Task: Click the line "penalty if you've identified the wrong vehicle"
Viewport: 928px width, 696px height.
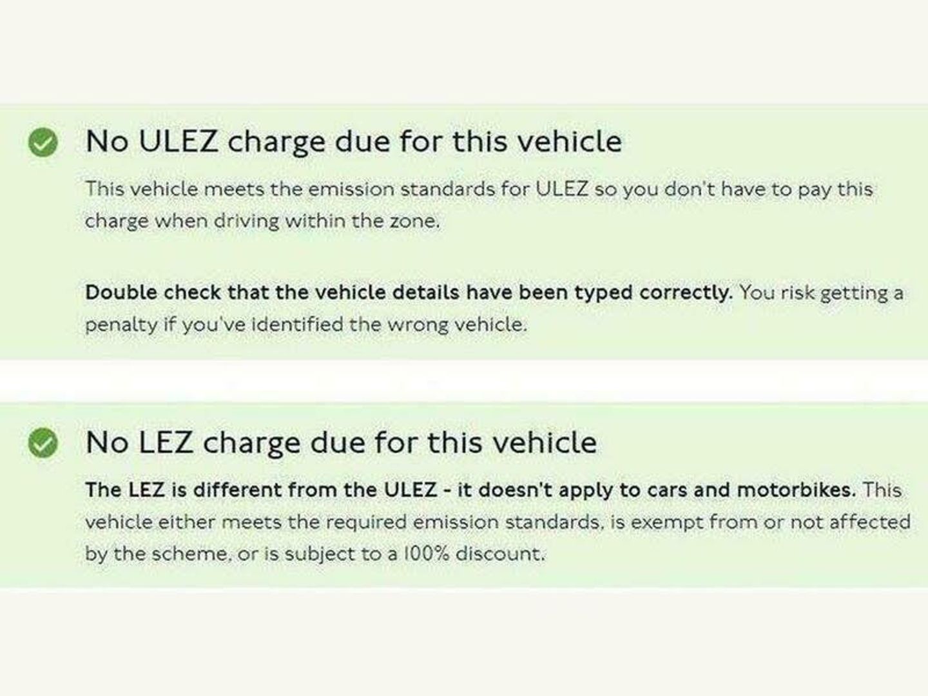Action: pyautogui.click(x=305, y=324)
